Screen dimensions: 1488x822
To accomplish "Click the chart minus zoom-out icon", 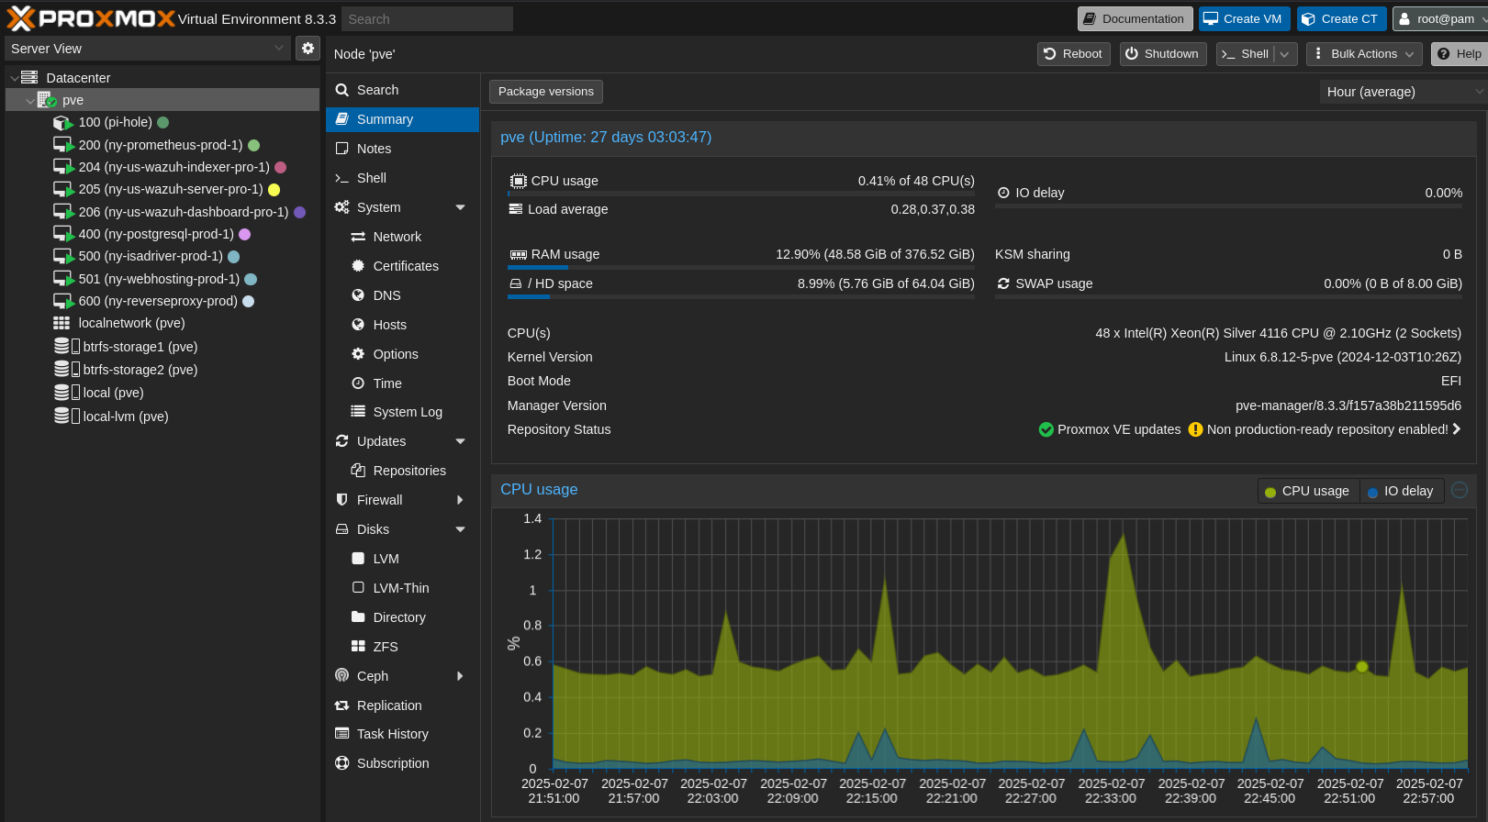I will point(1460,490).
